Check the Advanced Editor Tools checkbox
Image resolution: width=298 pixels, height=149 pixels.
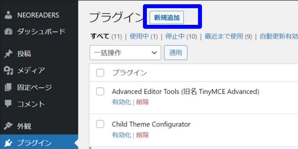tap(100, 91)
